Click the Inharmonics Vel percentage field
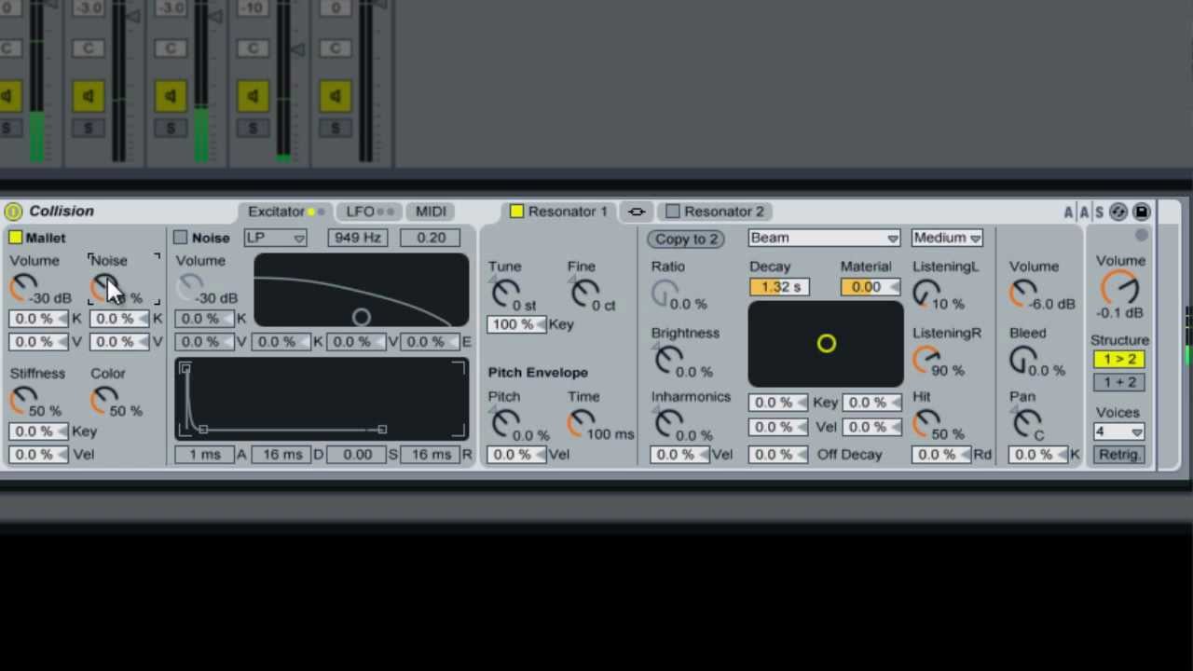Viewport: 1193px width, 671px height. click(x=680, y=455)
